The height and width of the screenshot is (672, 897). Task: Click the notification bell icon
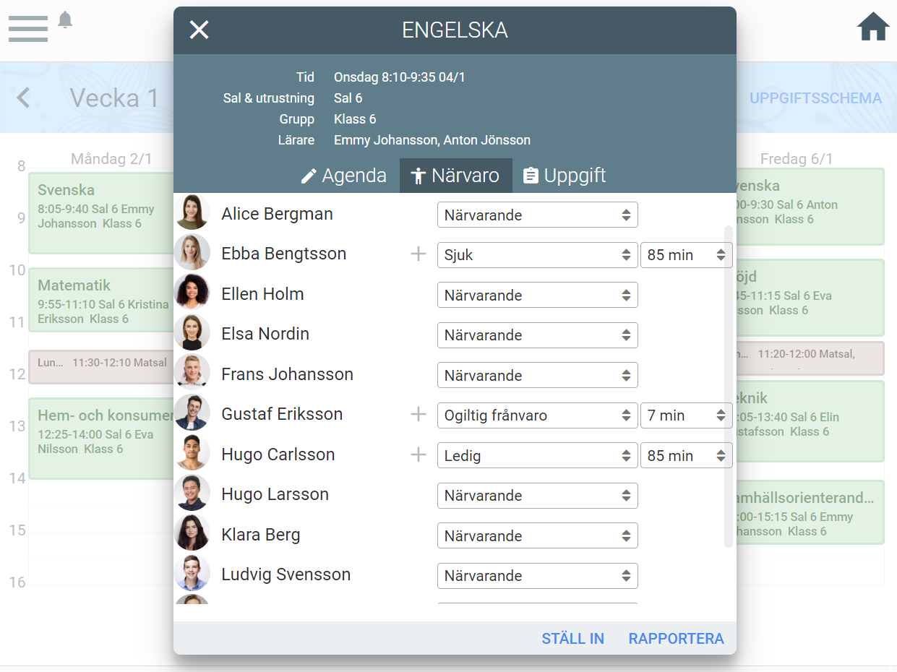tap(65, 20)
